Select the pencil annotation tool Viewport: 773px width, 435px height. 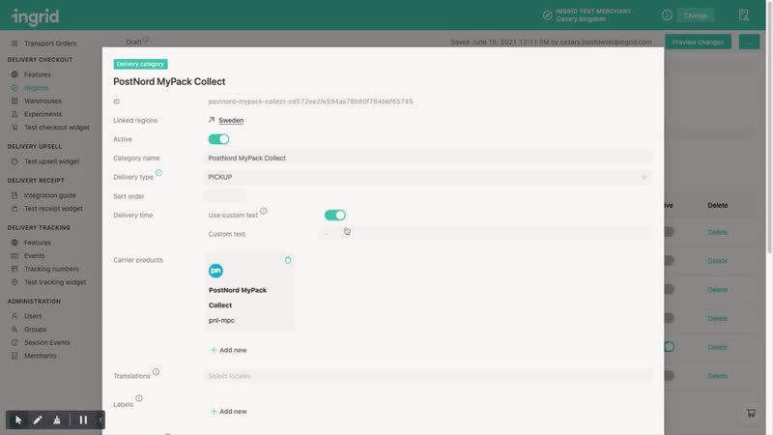point(38,420)
